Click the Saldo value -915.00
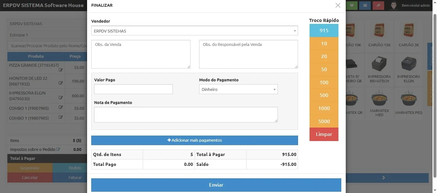The image size is (437, 193). click(288, 164)
